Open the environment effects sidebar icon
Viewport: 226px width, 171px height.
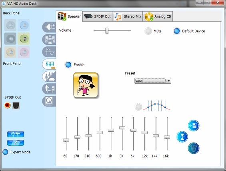click(x=49, y=76)
